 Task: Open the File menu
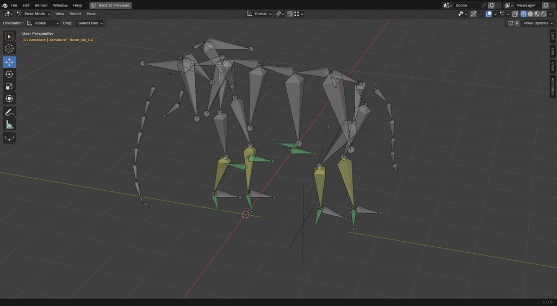(x=14, y=5)
